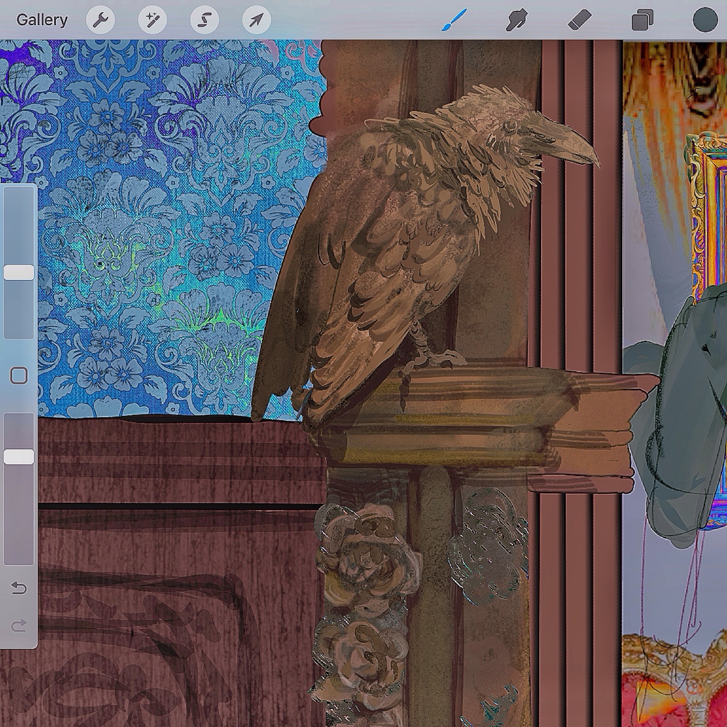This screenshot has height=727, width=727.
Task: Open the Adjustments magic wand menu
Action: point(152,20)
